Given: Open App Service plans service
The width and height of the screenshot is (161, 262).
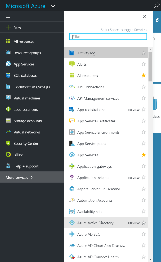Looking at the screenshot, I should click(106, 144).
